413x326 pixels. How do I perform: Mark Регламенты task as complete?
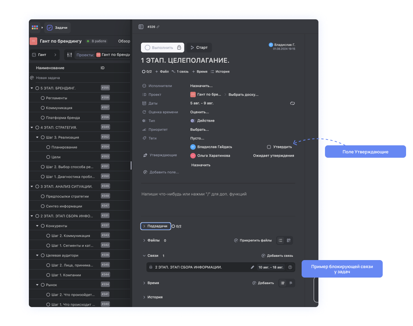43,98
